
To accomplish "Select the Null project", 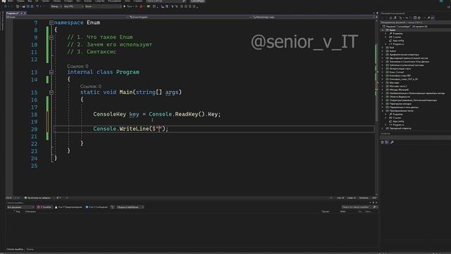I will [x=392, y=47].
